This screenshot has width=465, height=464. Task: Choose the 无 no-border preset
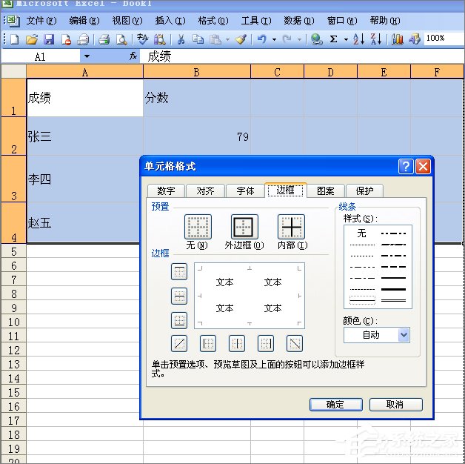pos(198,227)
